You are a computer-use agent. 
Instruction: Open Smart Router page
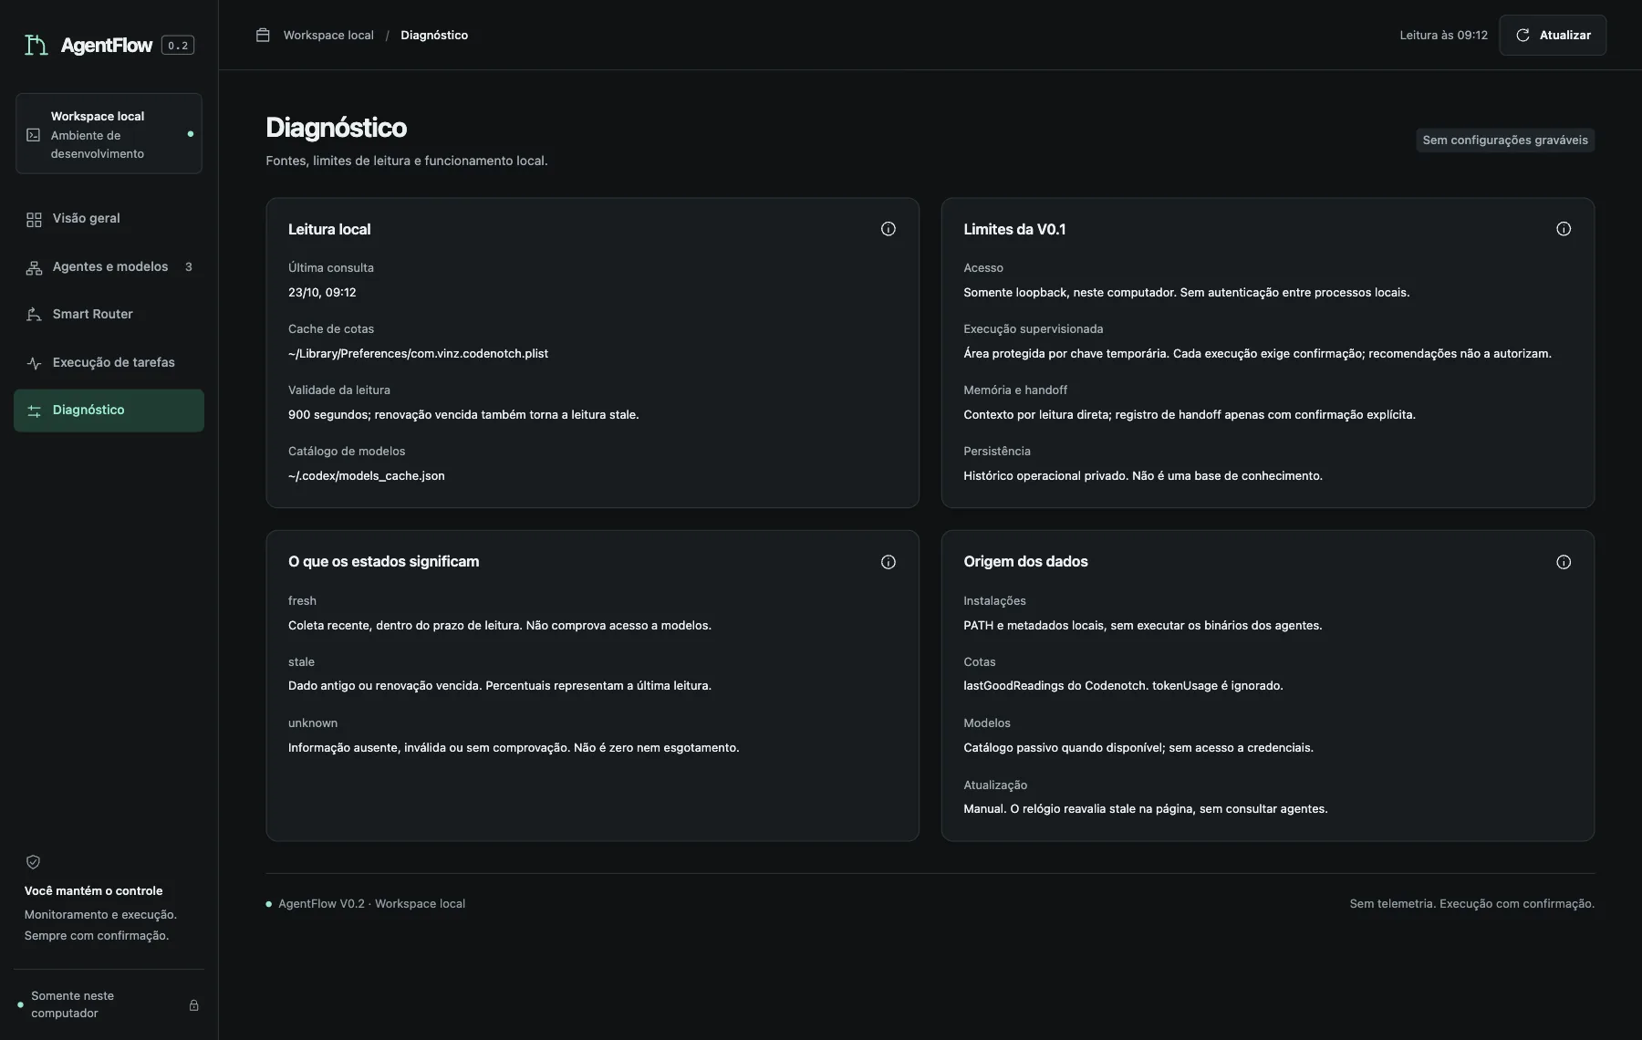coord(109,315)
